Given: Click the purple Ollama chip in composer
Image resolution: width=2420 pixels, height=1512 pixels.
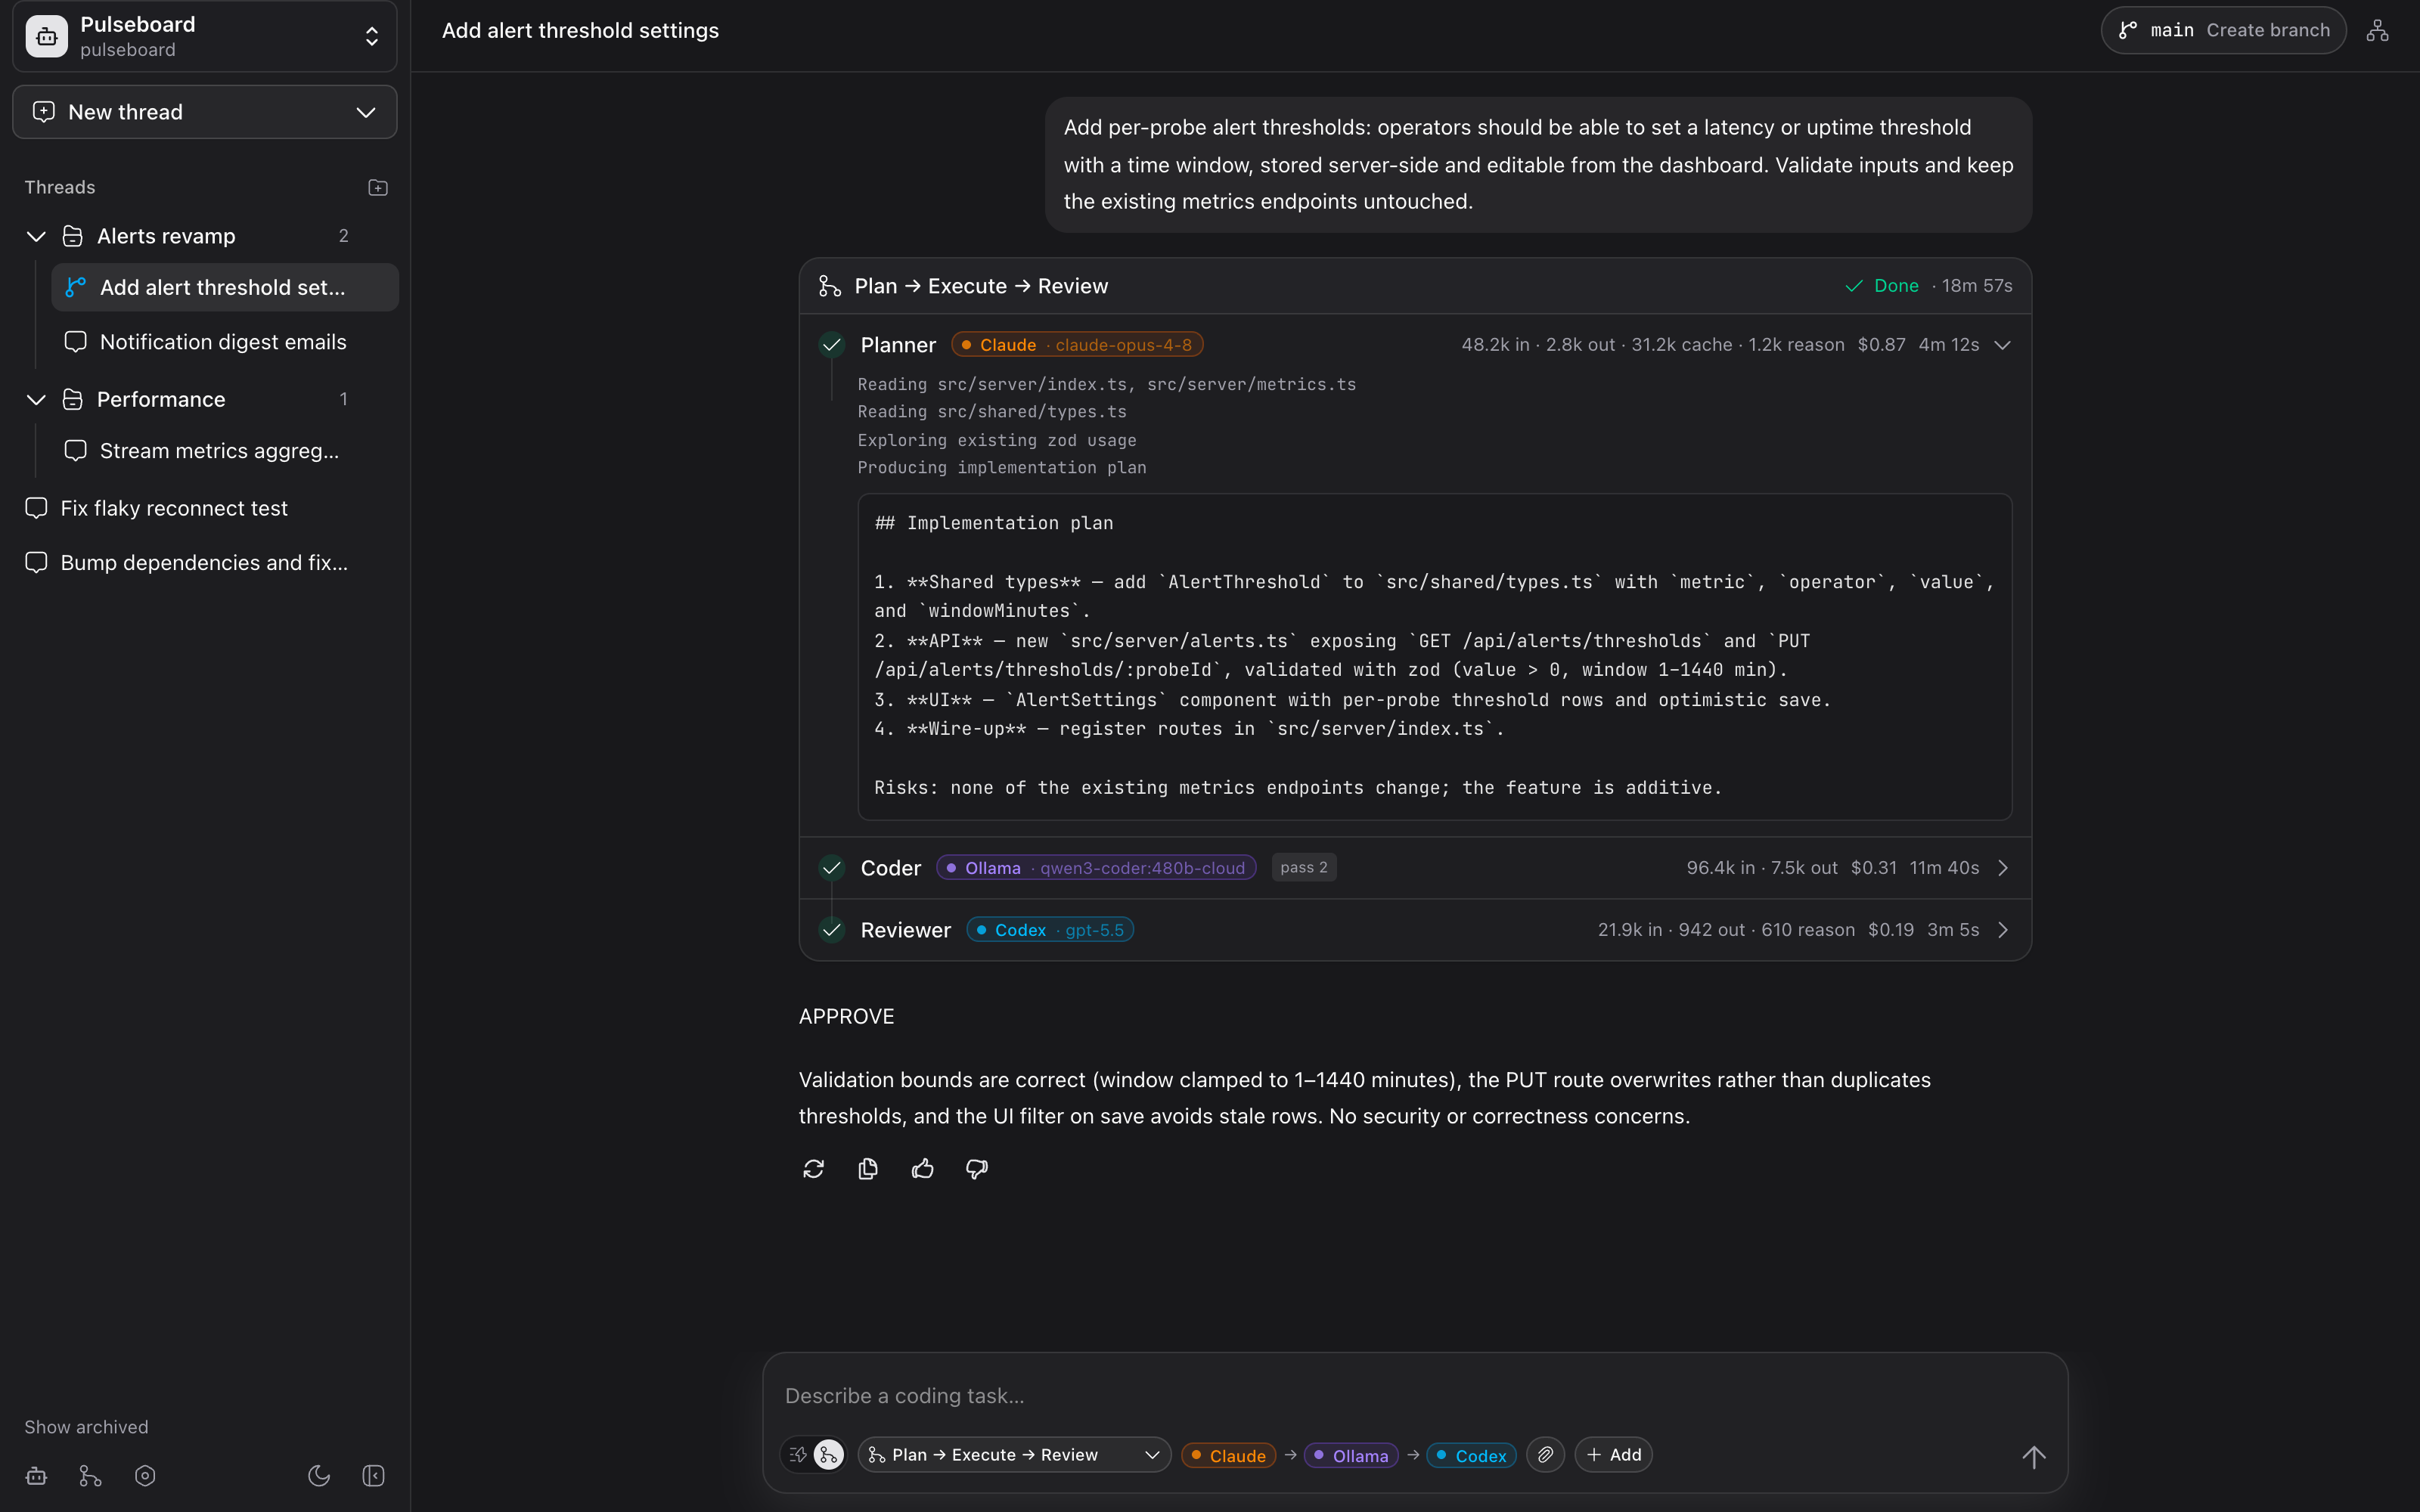Looking at the screenshot, I should point(1351,1456).
